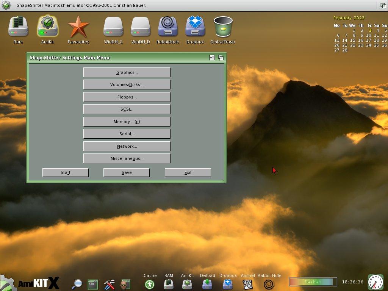This screenshot has width=388, height=291.
Task: Open the RabbitHole drive on desktop
Action: pyautogui.click(x=168, y=26)
